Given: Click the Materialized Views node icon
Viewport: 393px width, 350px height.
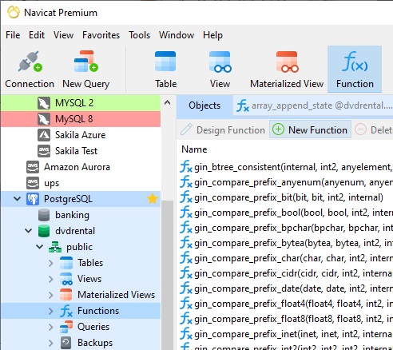Looking at the screenshot, I should pos(66,295).
